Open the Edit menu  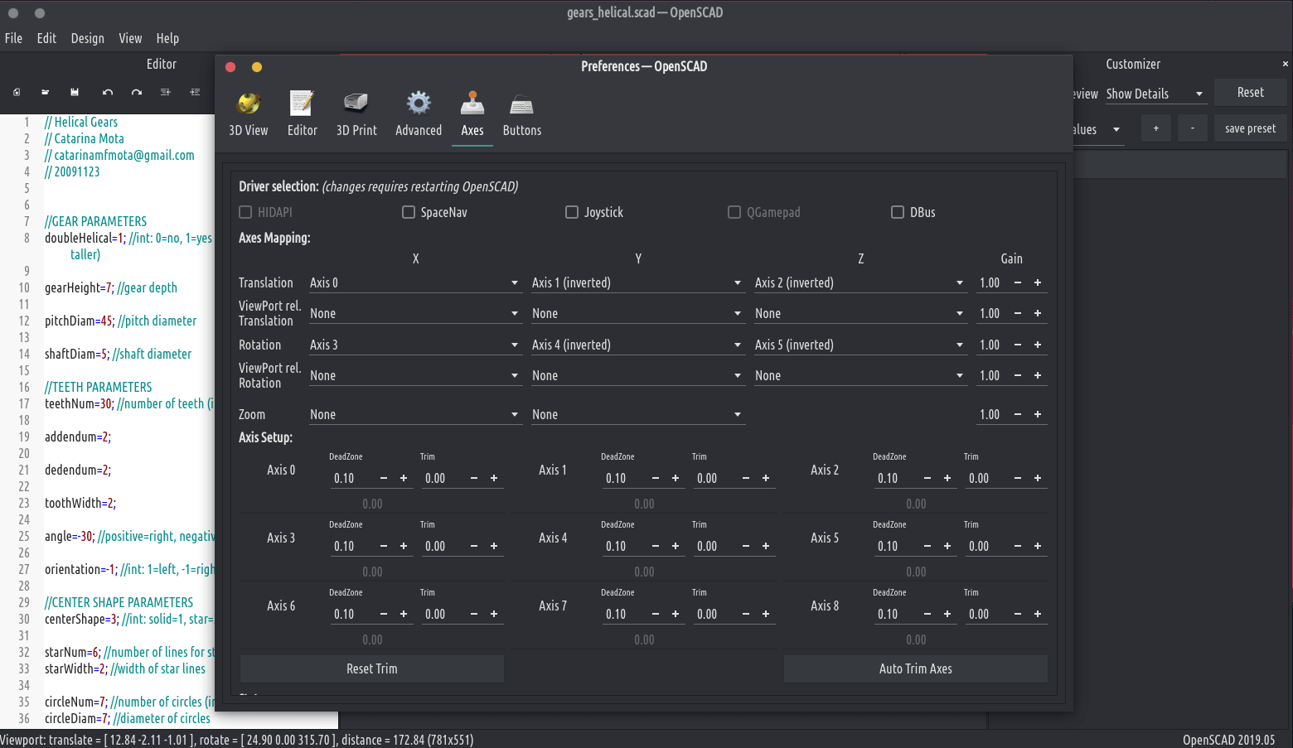(46, 38)
